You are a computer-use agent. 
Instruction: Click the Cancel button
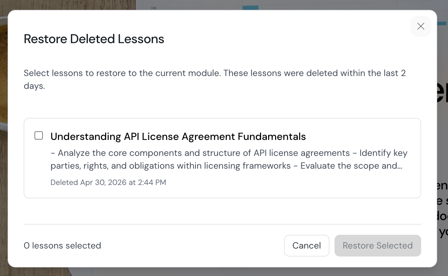306,245
